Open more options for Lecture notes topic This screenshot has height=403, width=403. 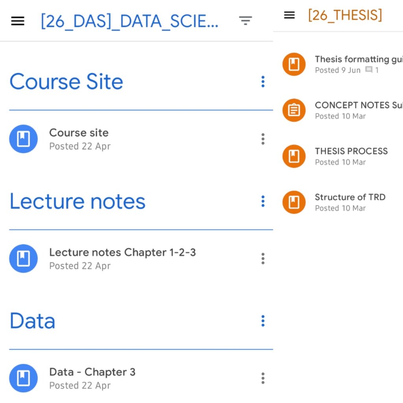(x=263, y=201)
